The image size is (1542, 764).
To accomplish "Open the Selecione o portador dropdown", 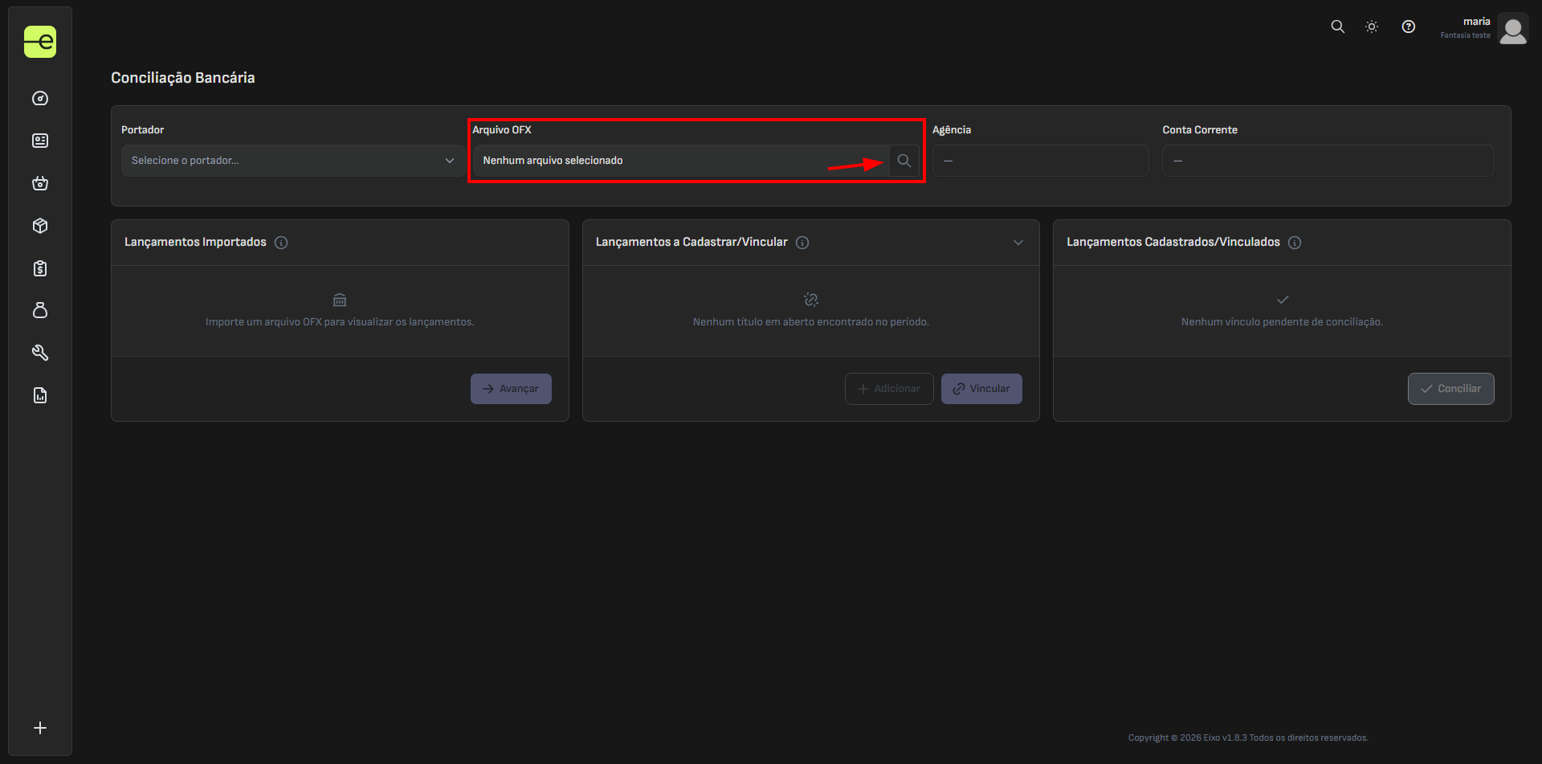I will click(292, 161).
